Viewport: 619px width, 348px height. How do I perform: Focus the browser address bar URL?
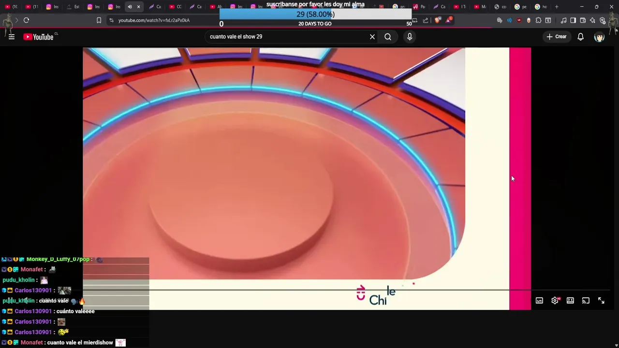154,20
